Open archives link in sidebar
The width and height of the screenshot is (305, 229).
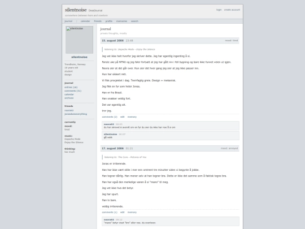click(69, 98)
